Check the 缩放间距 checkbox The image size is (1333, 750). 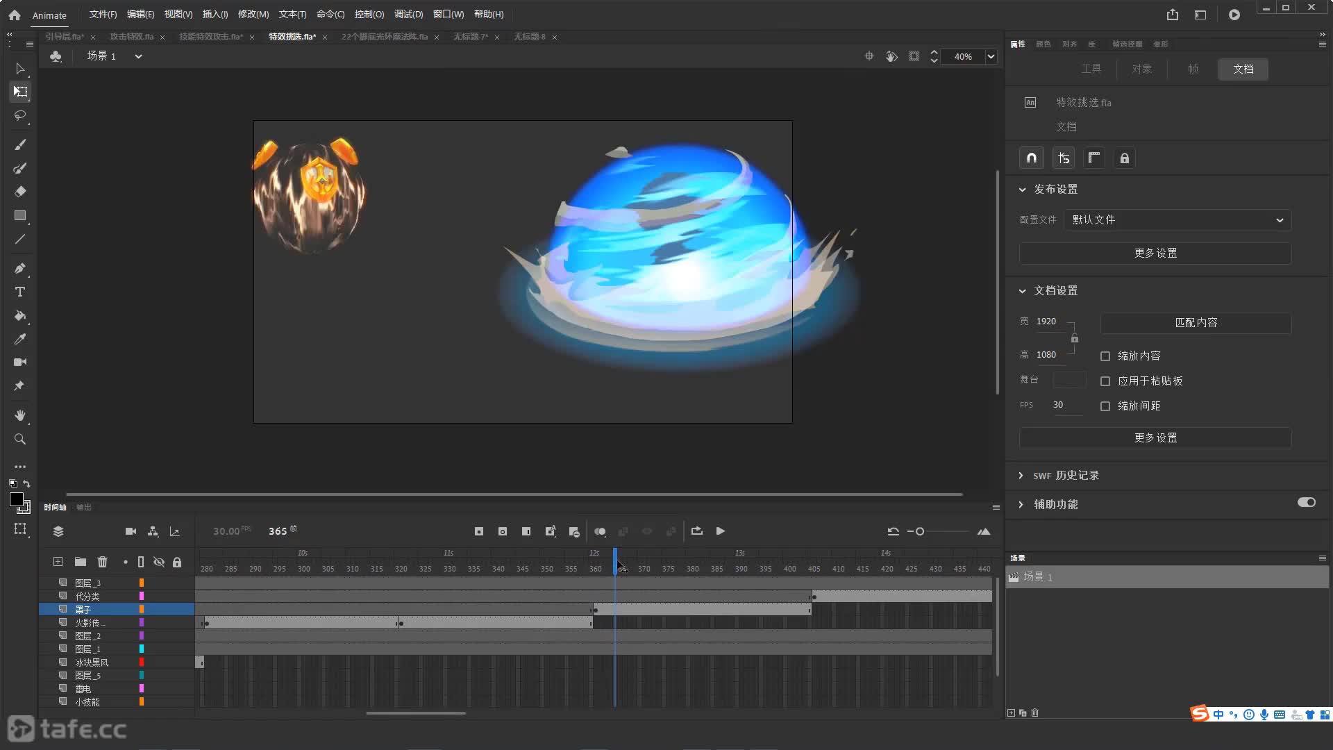[x=1105, y=406]
